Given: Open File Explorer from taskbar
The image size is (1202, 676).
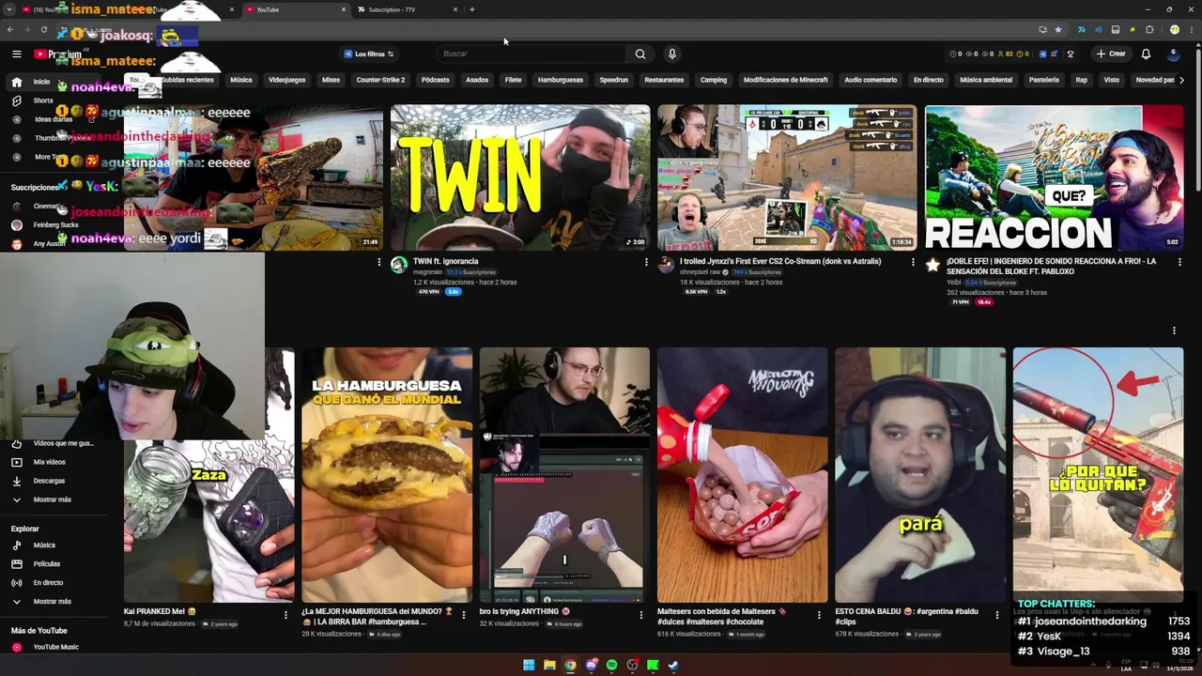Looking at the screenshot, I should click(x=549, y=665).
